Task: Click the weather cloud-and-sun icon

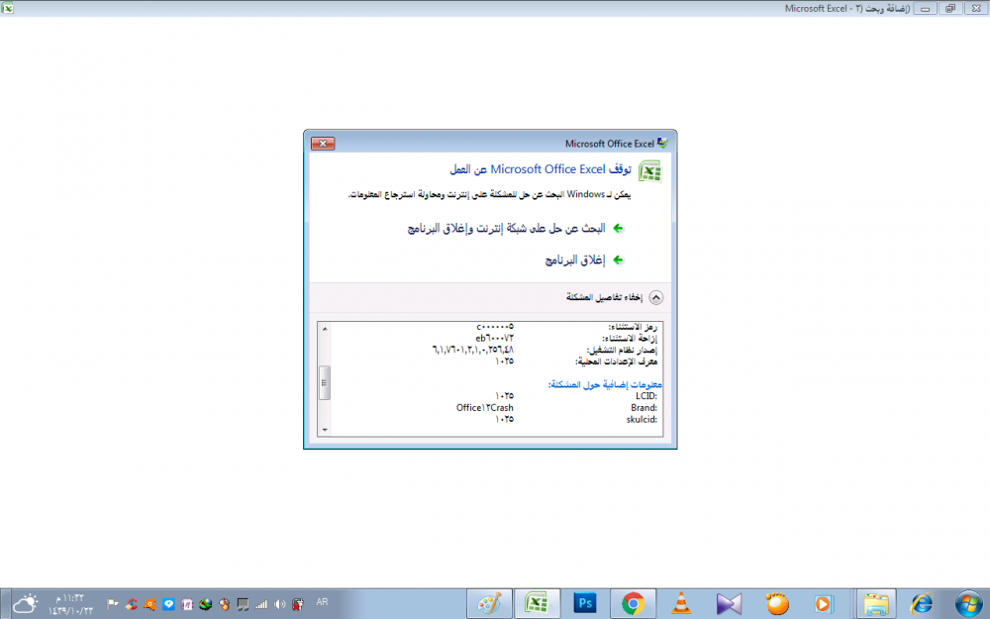Action: point(26,604)
